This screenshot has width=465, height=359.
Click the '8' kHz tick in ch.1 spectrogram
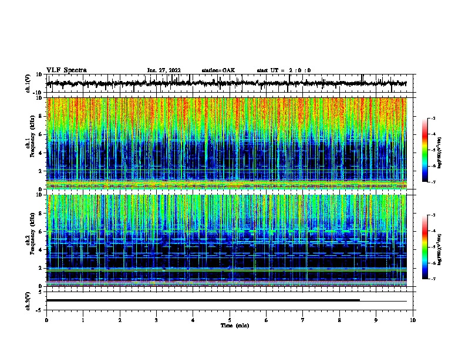click(41, 116)
